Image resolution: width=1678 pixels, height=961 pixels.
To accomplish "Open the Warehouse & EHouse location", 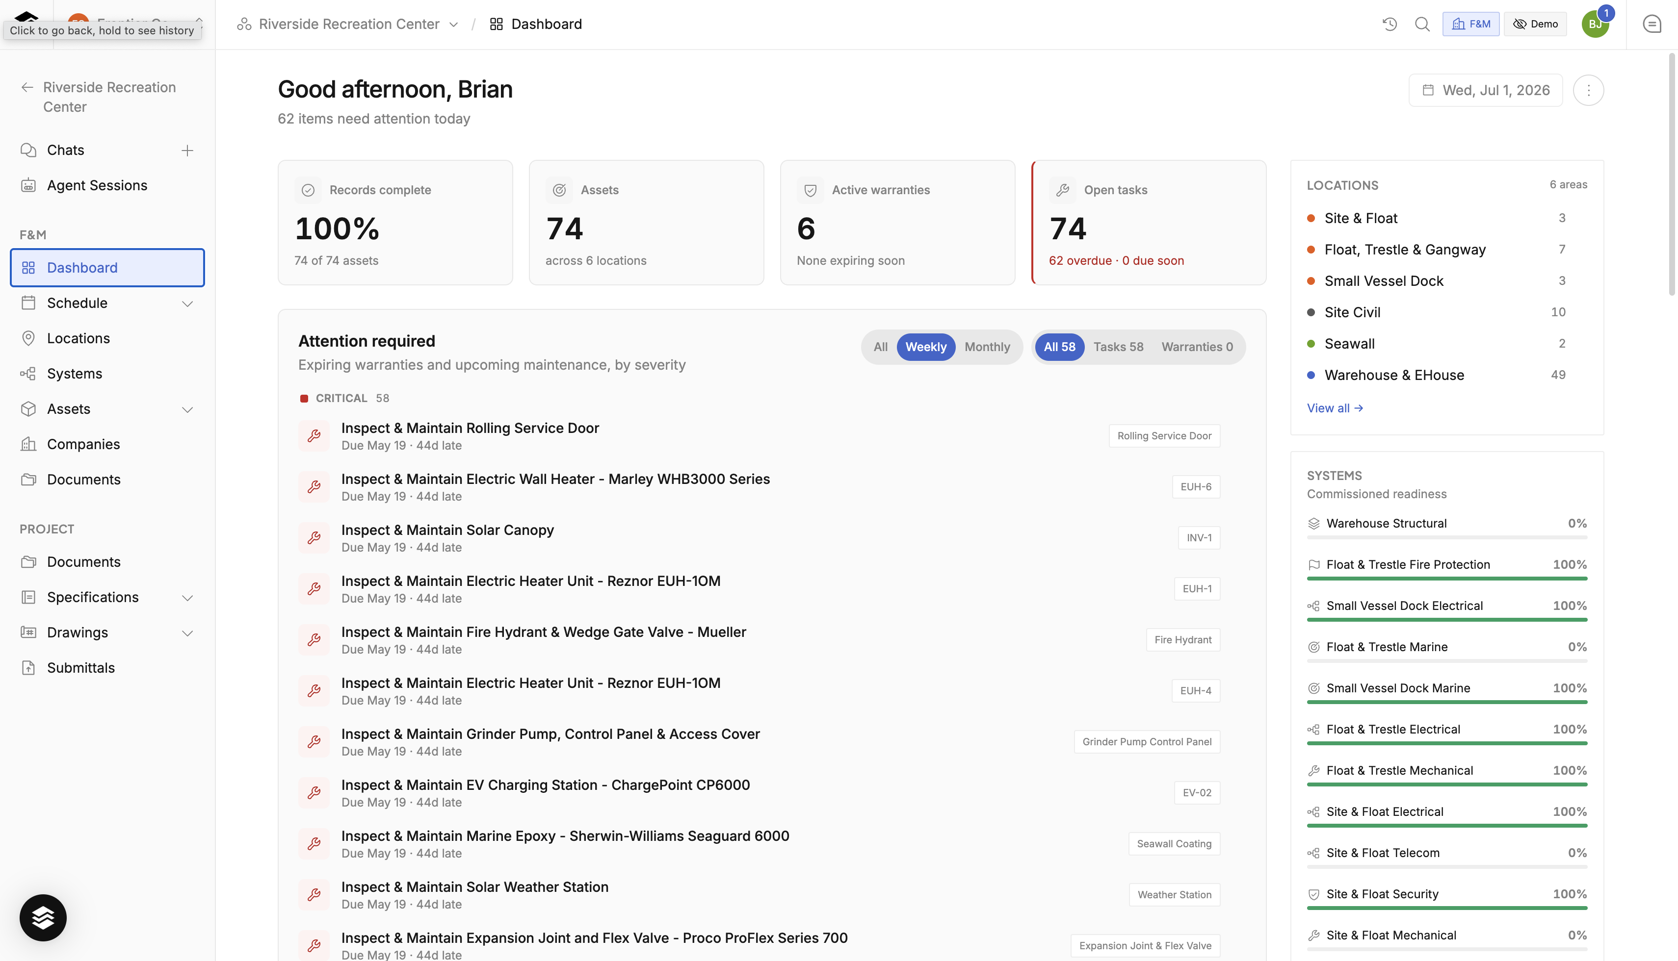I will tap(1446, 375).
